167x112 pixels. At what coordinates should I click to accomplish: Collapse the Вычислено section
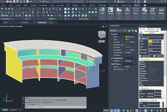pyautogui.click(x=140, y=59)
